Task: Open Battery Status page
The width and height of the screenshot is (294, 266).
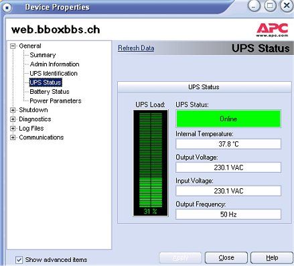Action: [x=50, y=92]
